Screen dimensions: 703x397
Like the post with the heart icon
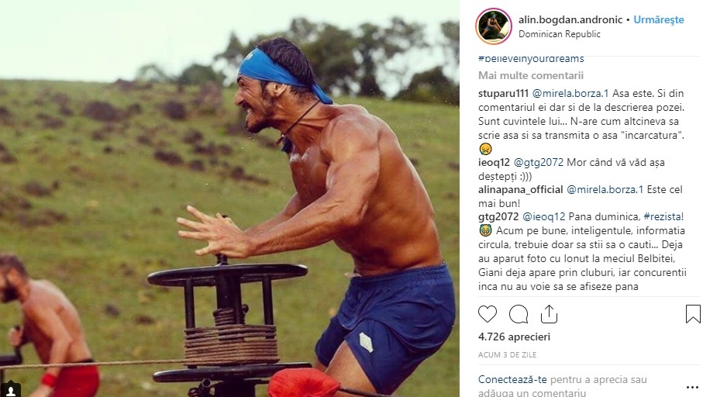click(488, 314)
